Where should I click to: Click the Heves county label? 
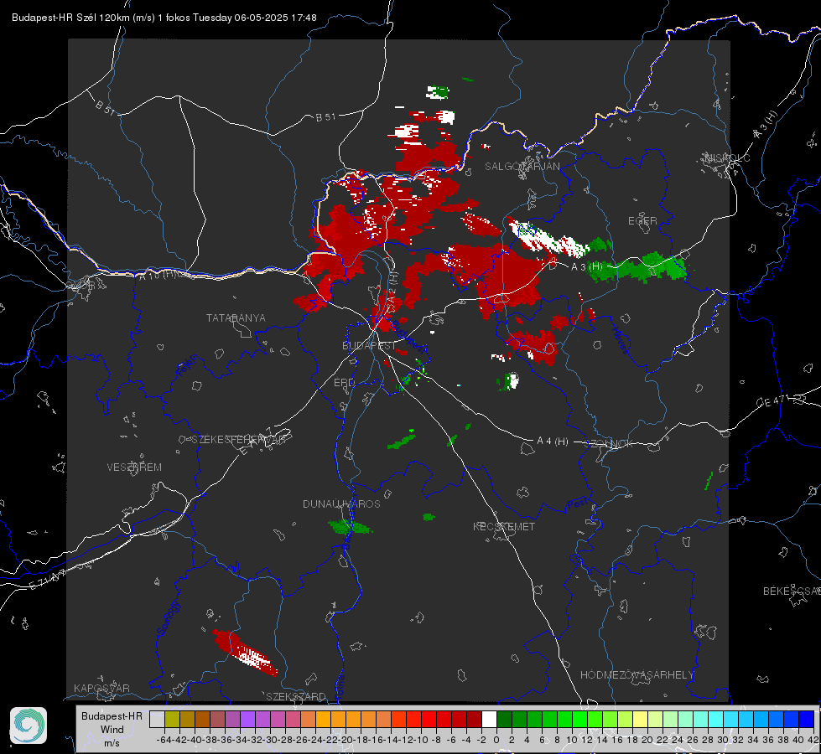pos(620,340)
